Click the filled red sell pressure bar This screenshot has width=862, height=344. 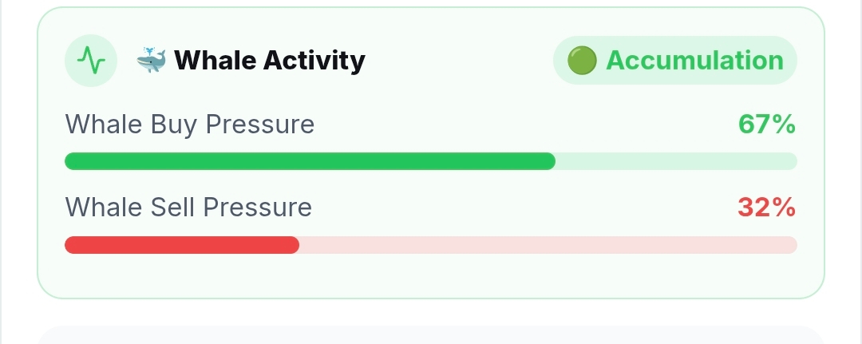click(182, 245)
